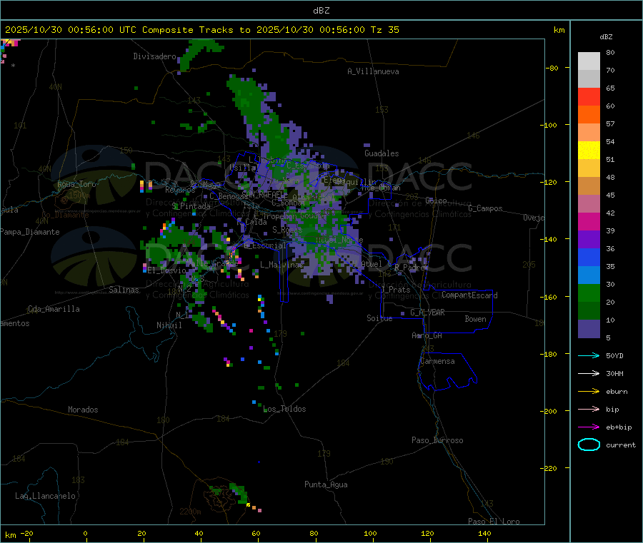The image size is (643, 543).
Task: Select the Lag.Llancanelo map label
Action: pos(45,496)
